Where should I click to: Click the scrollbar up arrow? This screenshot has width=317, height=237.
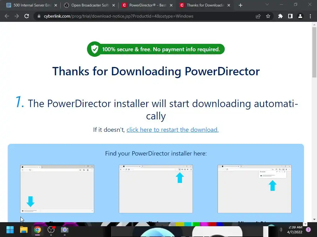(x=314, y=25)
